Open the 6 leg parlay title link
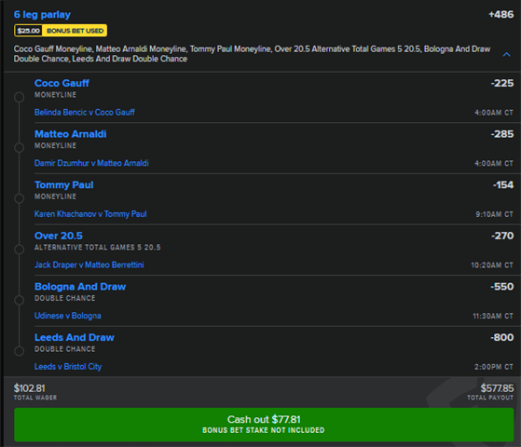The width and height of the screenshot is (521, 447). [42, 15]
